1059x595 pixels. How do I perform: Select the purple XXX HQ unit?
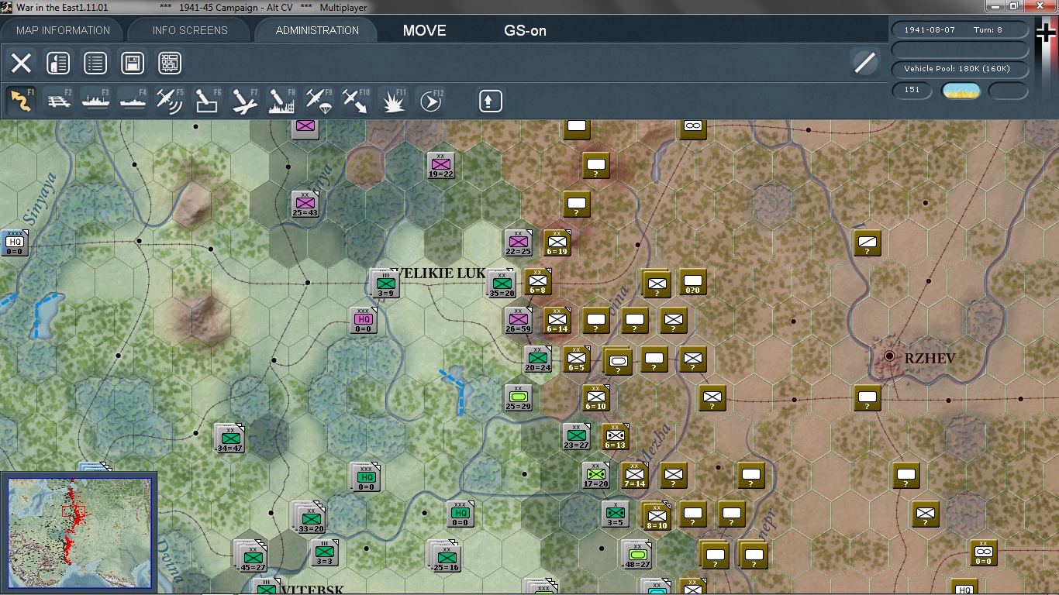click(x=364, y=320)
